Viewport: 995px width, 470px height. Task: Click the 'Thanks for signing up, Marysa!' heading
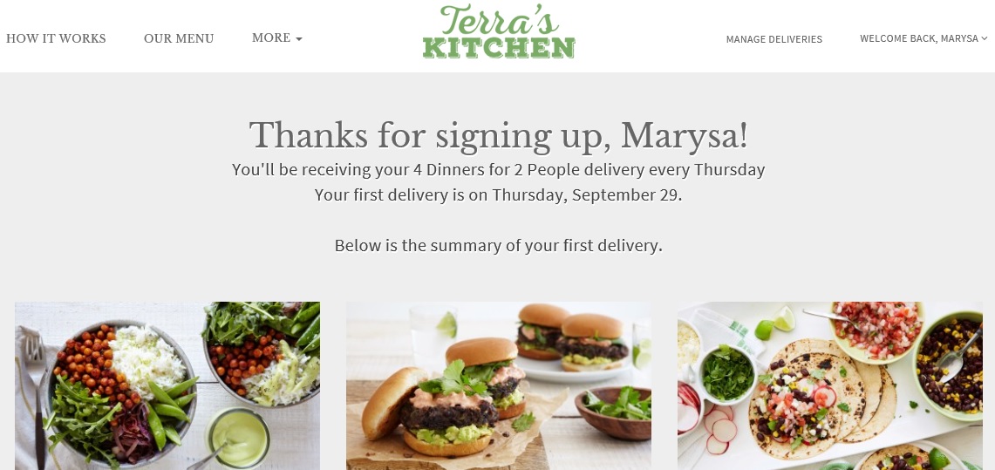499,135
